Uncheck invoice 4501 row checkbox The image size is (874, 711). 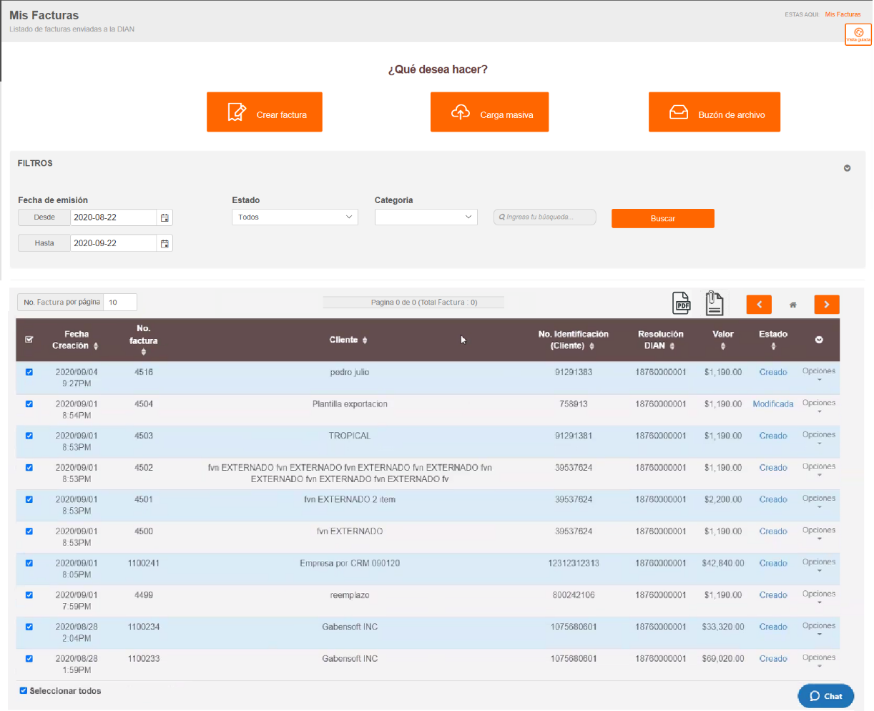[29, 499]
